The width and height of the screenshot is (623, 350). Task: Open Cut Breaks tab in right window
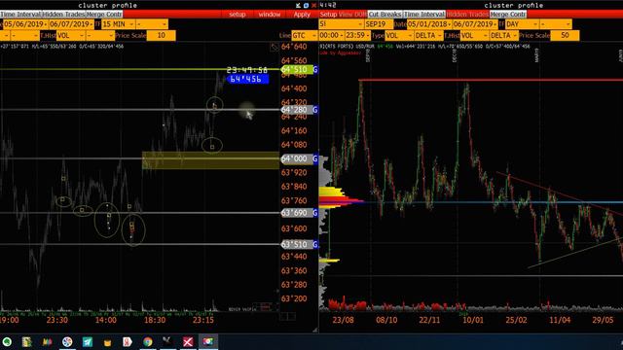coord(385,15)
